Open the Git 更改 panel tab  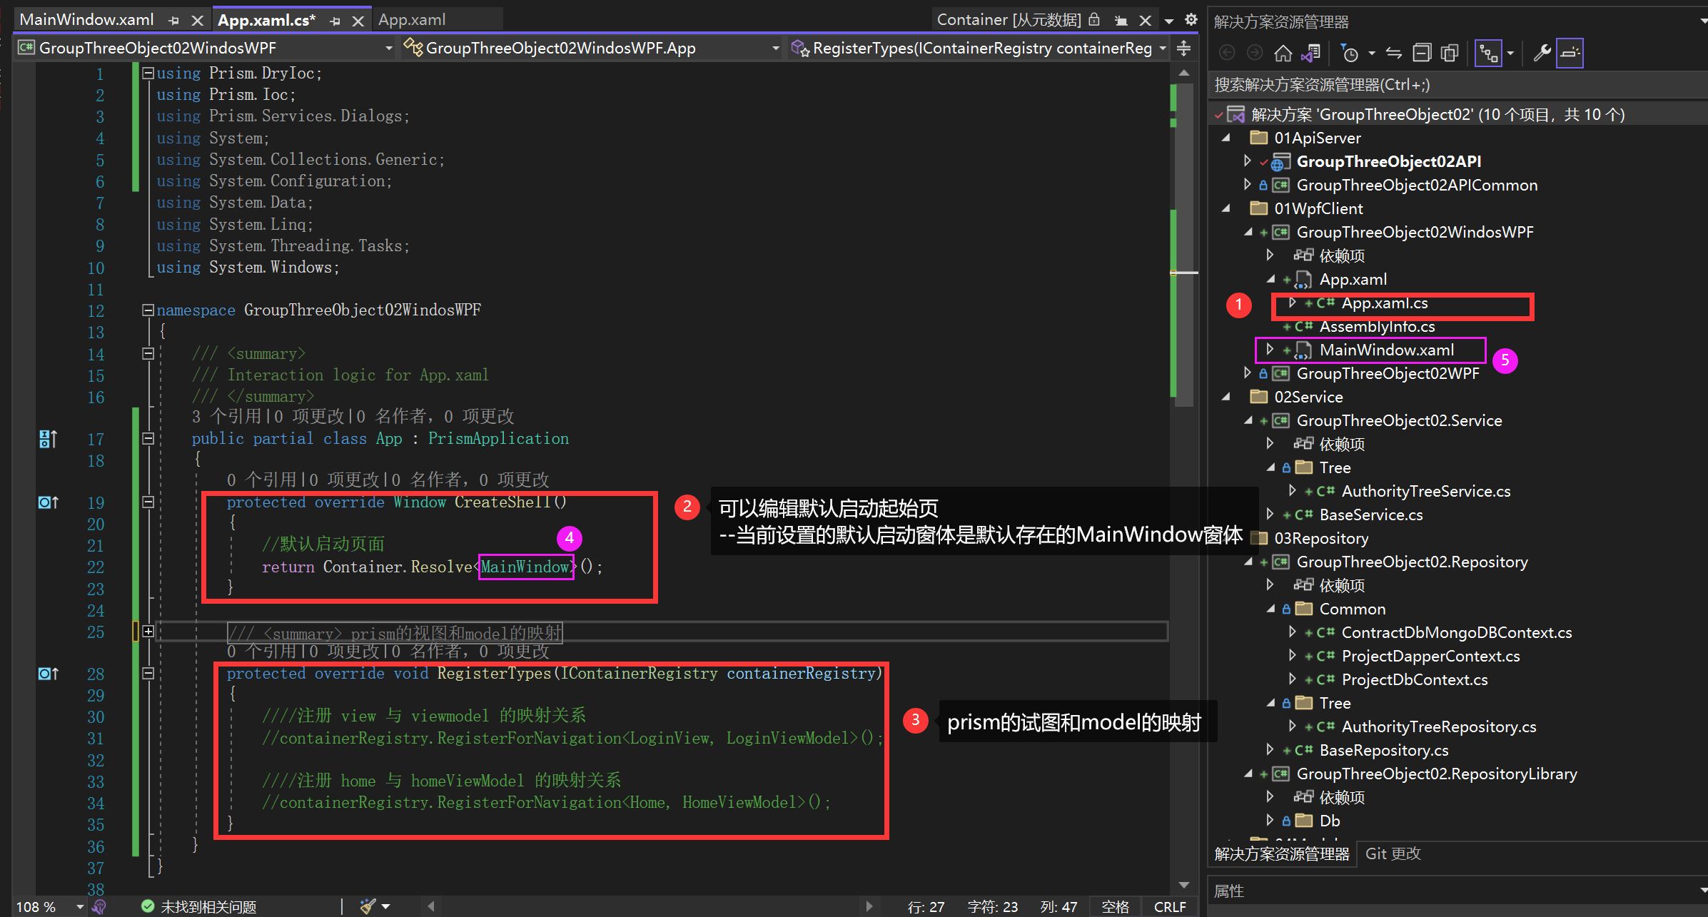[1393, 853]
